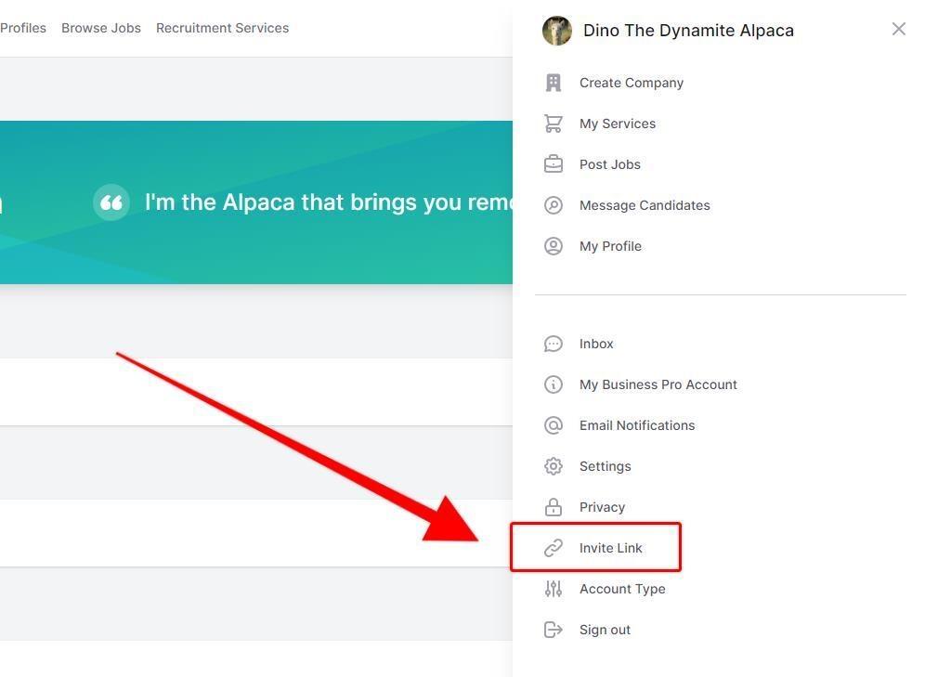Click the padlock icon beside Privacy
This screenshot has width=925, height=677.
tap(553, 506)
